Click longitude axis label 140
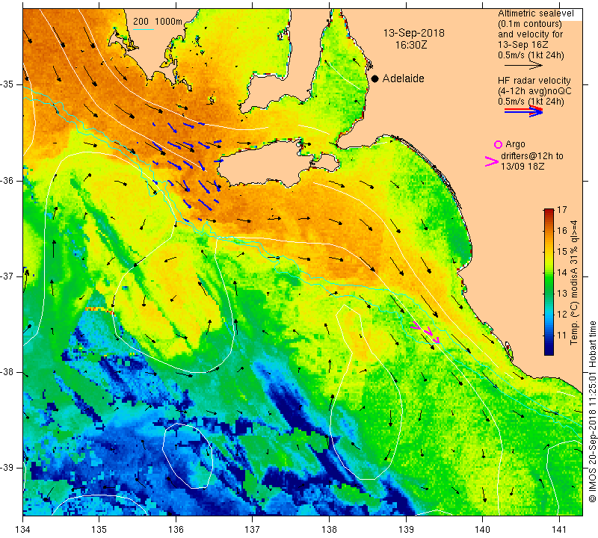Image resolution: width=598 pixels, height=538 pixels. (x=482, y=529)
